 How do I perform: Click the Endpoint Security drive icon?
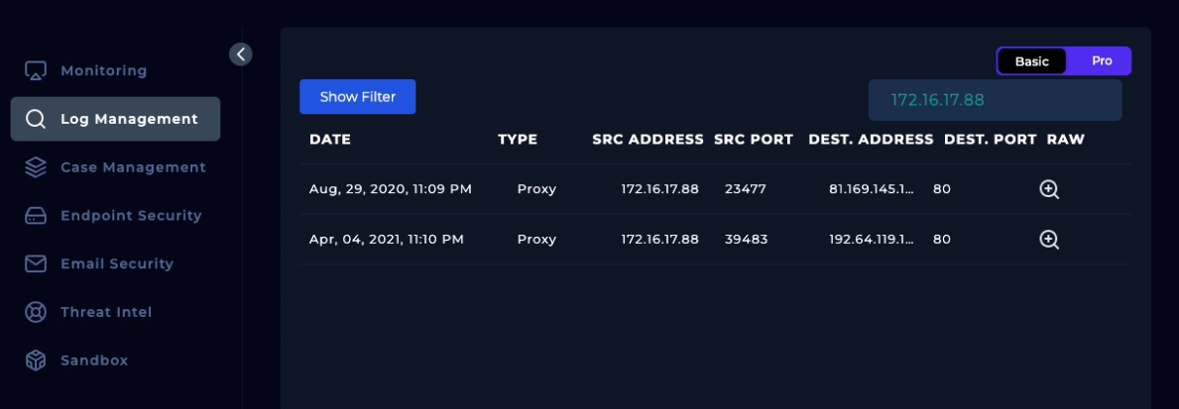[x=36, y=216]
